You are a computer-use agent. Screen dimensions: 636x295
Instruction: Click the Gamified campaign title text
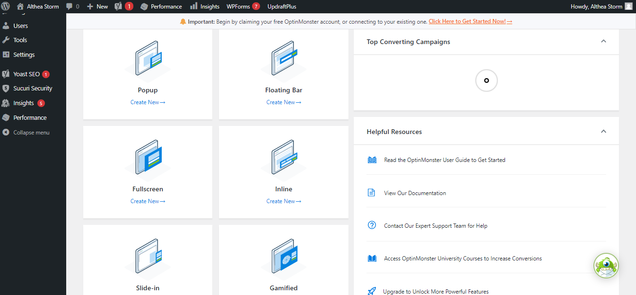[x=284, y=288]
